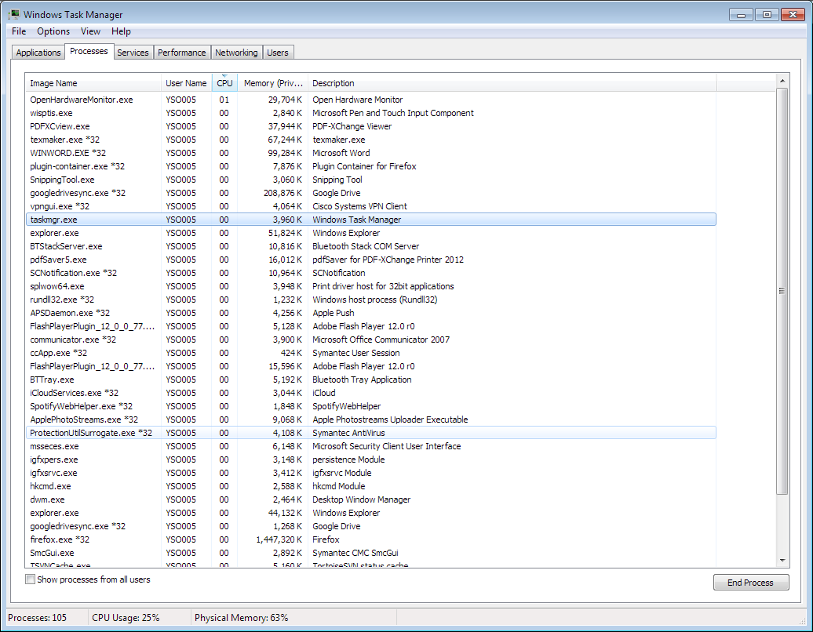
Task: Sort by Image Name column header
Action: pyautogui.click(x=93, y=83)
